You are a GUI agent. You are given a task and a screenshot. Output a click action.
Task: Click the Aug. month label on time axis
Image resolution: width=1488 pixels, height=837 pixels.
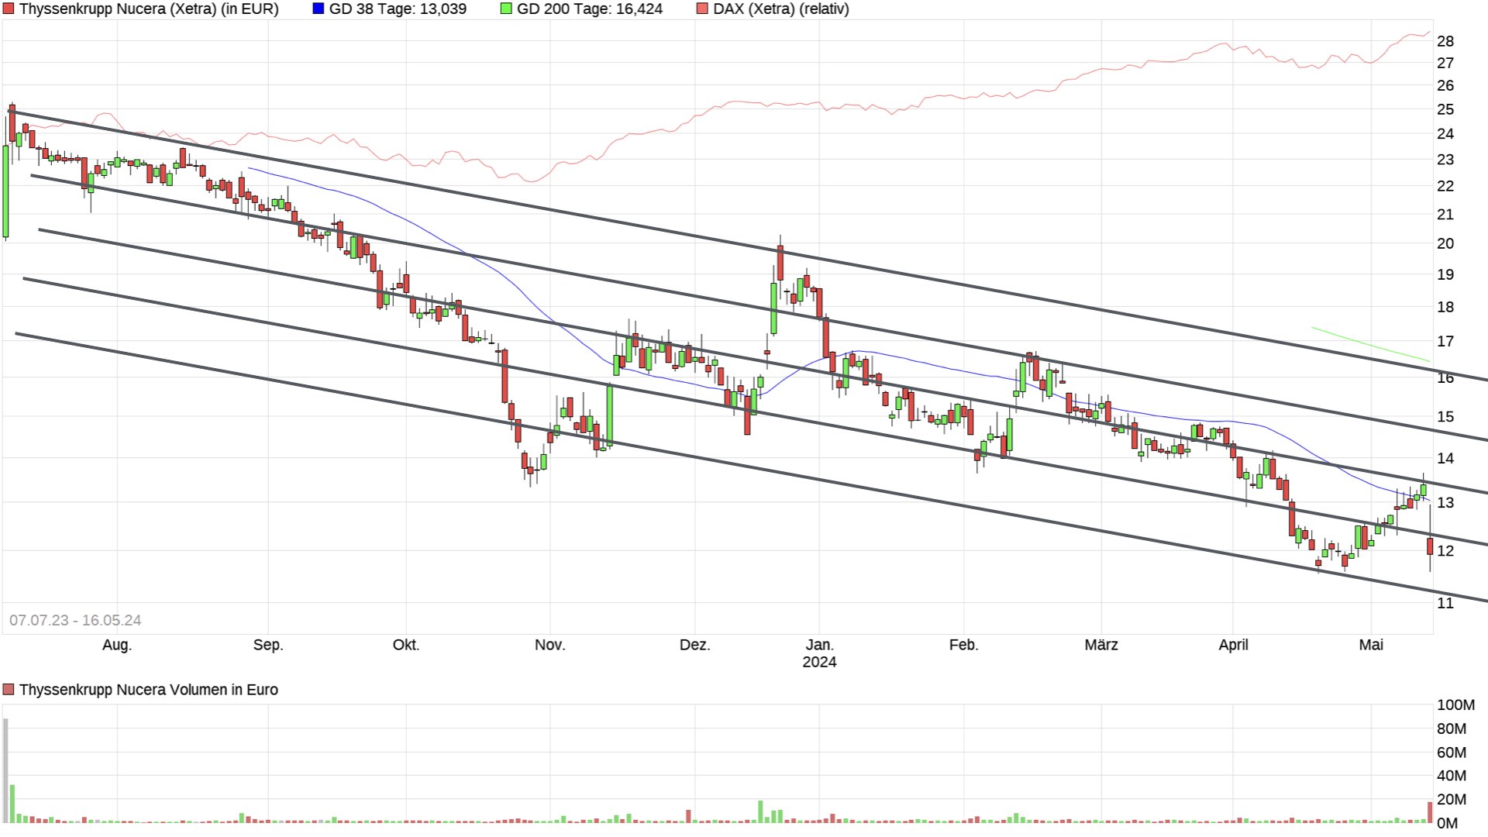pos(117,645)
